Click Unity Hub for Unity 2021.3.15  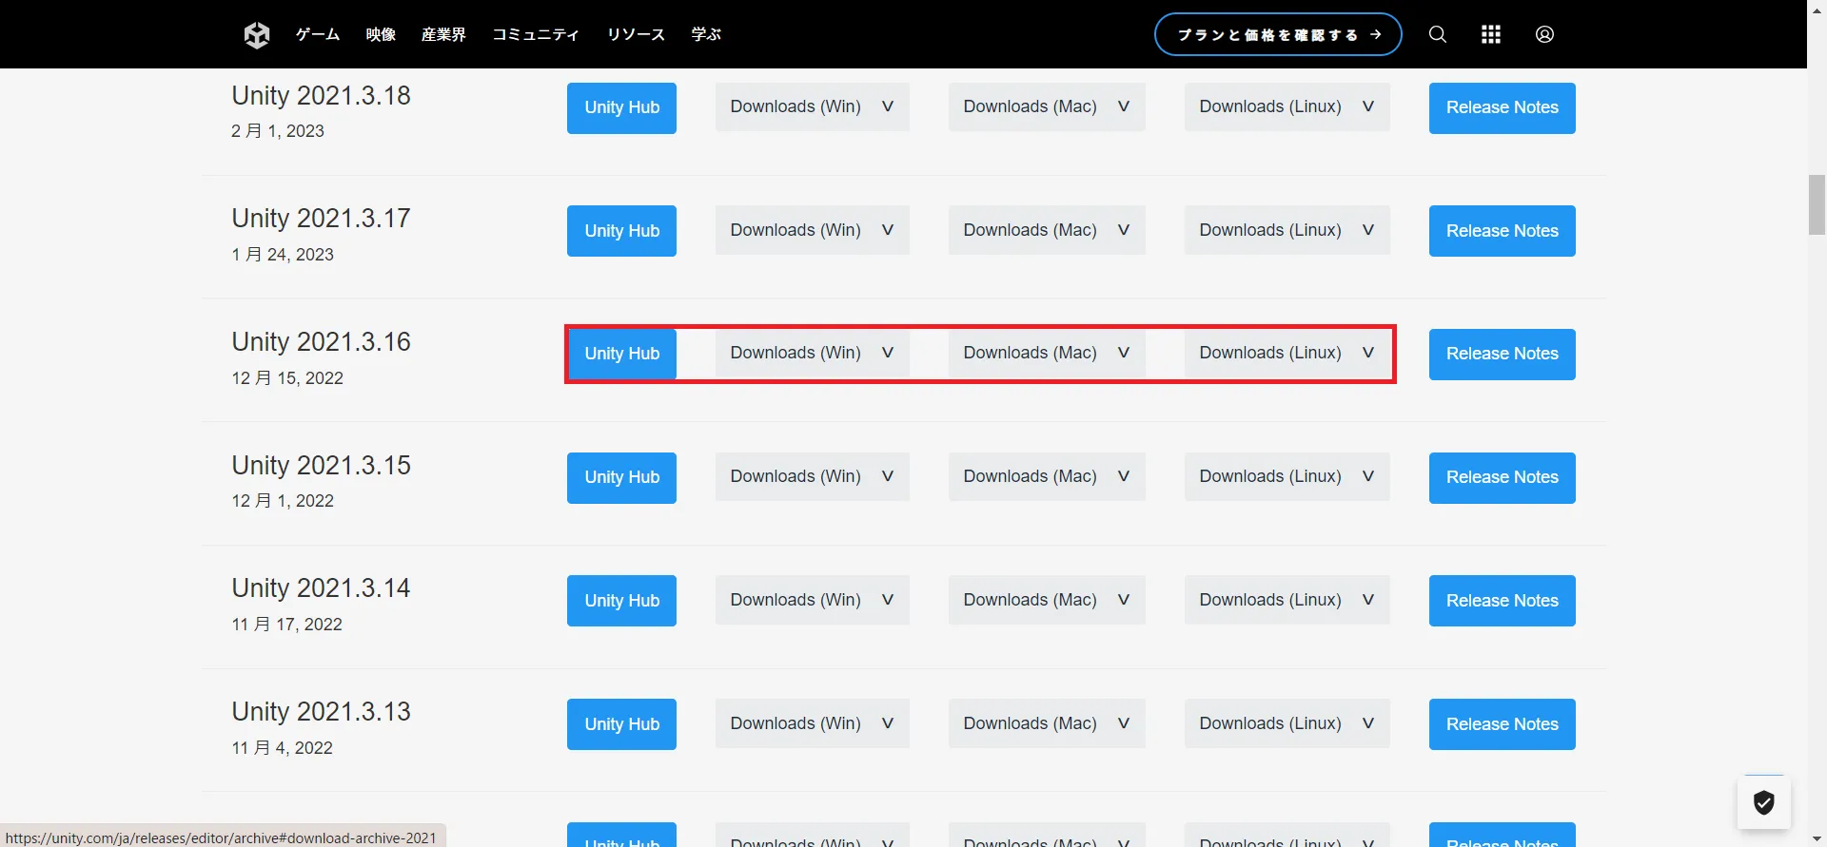[x=621, y=477]
